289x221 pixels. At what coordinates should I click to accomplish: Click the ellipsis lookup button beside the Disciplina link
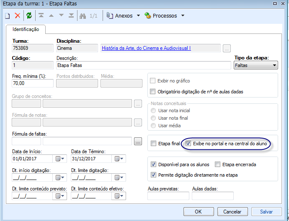[227, 48]
